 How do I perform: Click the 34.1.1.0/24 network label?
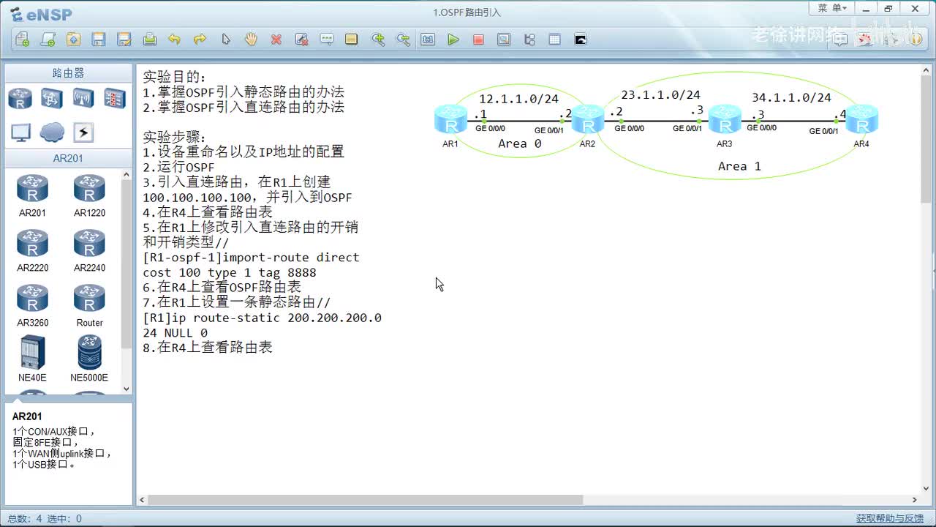tap(791, 97)
